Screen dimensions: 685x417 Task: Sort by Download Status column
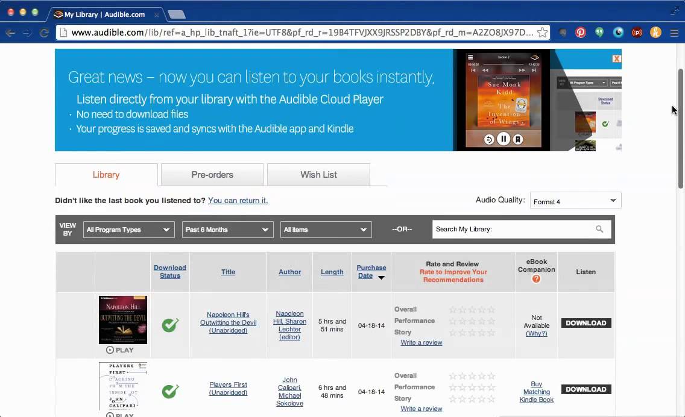170,272
